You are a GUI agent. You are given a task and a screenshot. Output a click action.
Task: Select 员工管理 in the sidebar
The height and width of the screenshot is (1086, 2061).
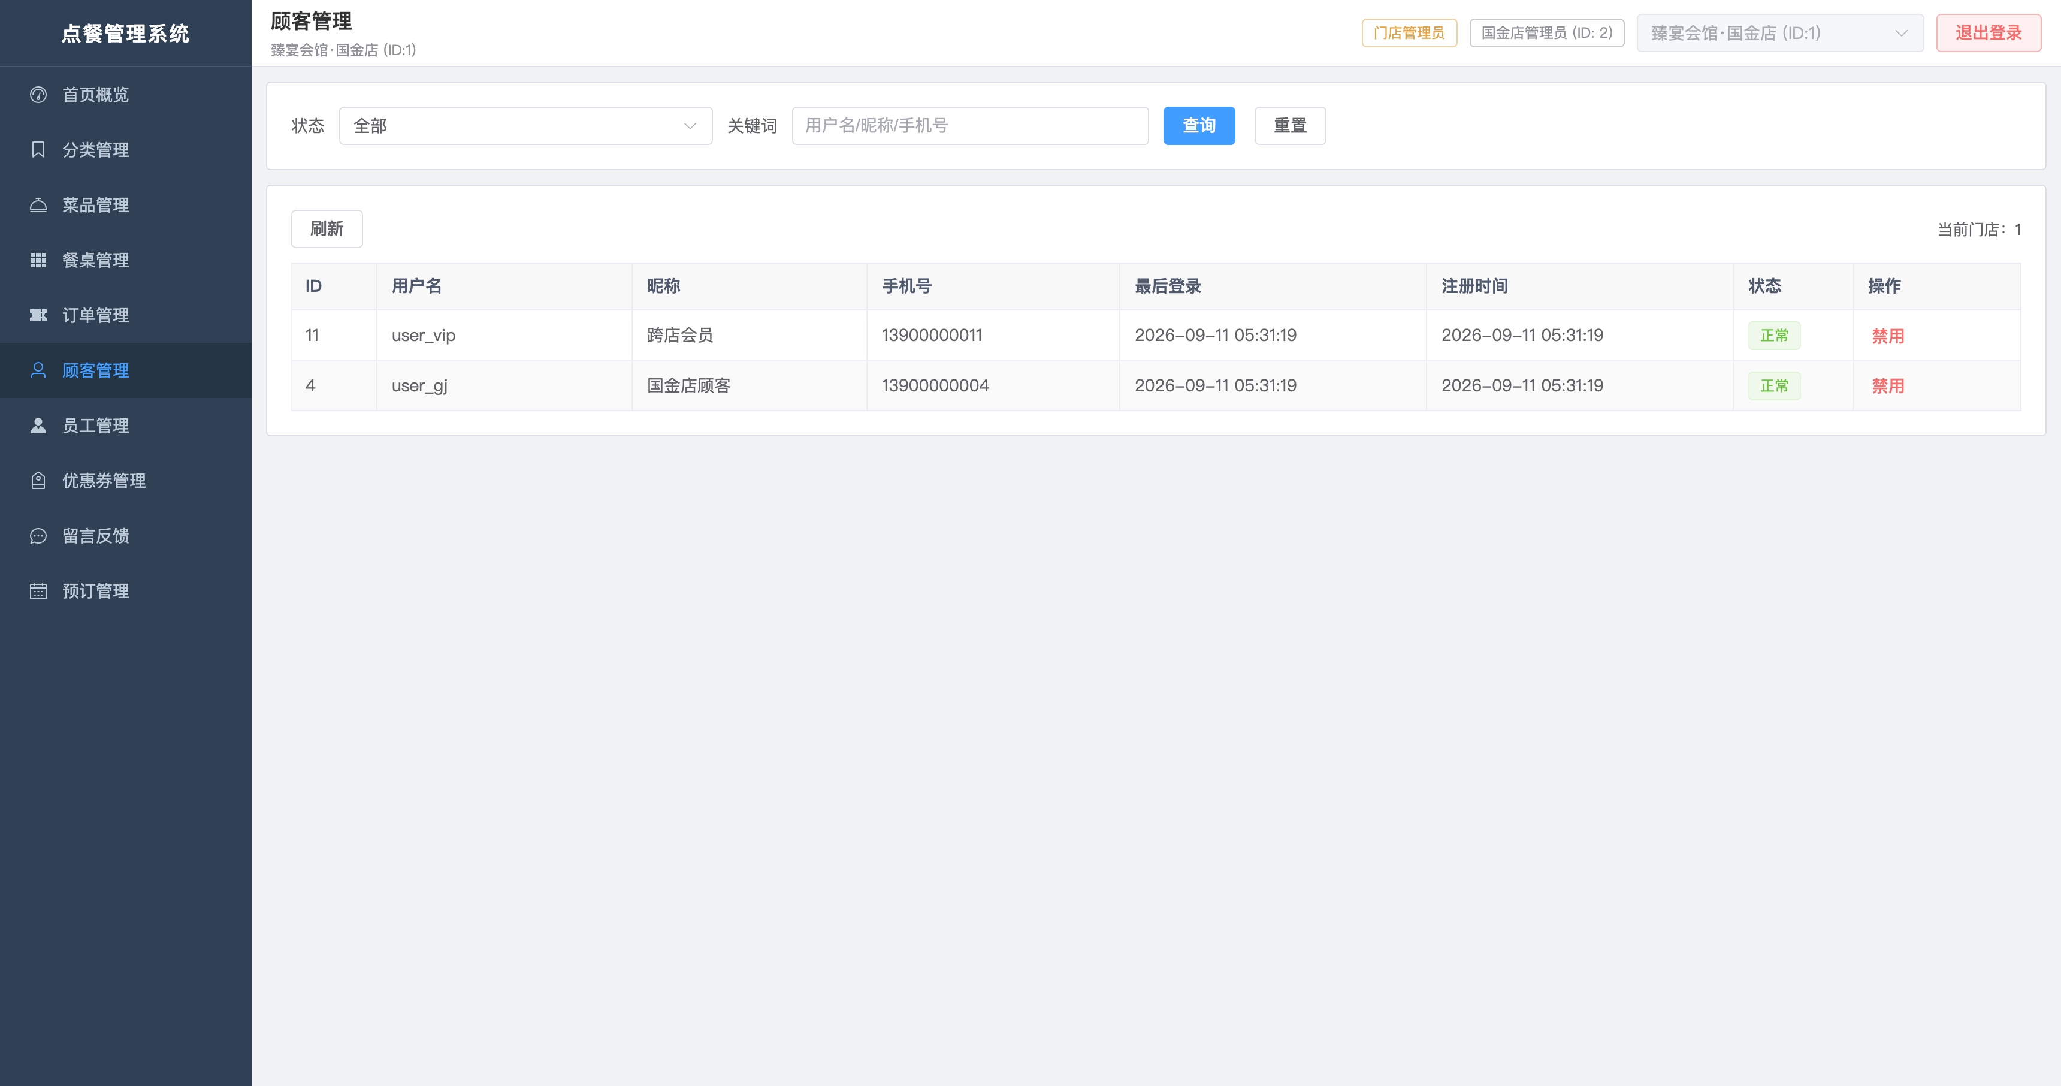pyautogui.click(x=126, y=425)
